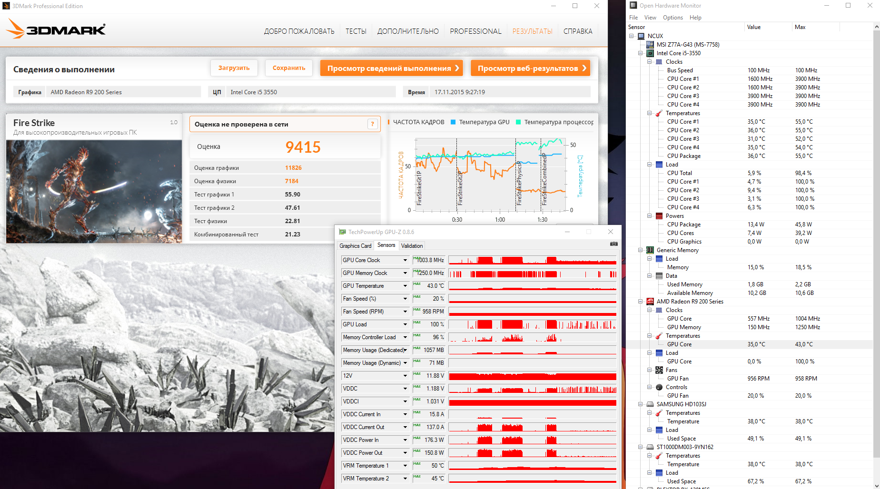This screenshot has height=489, width=880.
Task: Click the AMD Radeon icon in Hardware Monitor tree
Action: 650,302
